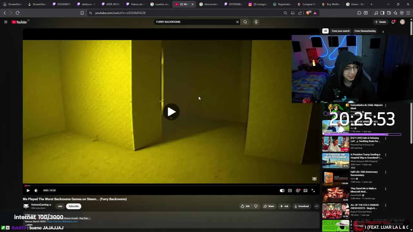This screenshot has width=413, height=232.
Task: Open YouTube notifications bell
Action: click(x=393, y=22)
